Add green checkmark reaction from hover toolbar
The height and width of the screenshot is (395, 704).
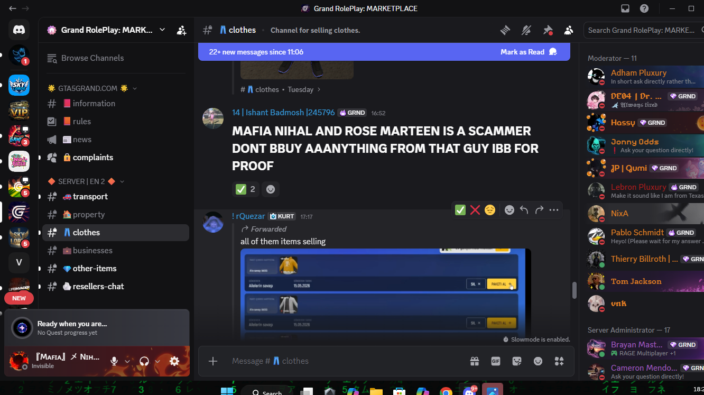[460, 210]
